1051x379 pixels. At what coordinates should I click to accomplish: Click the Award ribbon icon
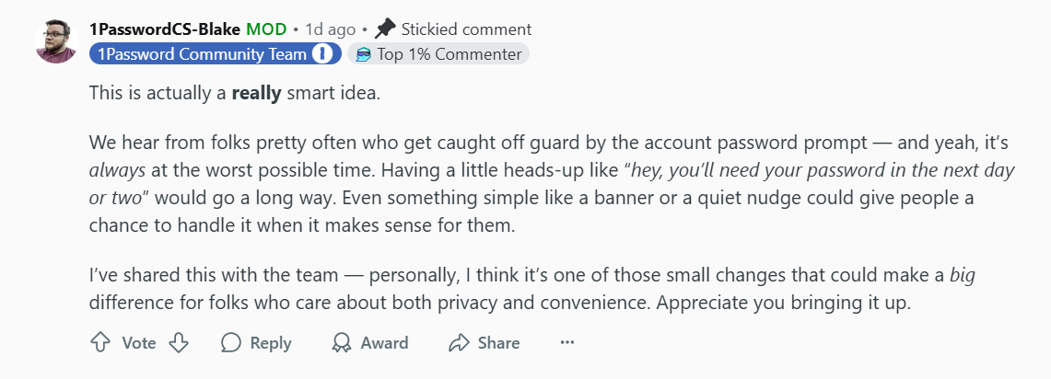pyautogui.click(x=342, y=343)
